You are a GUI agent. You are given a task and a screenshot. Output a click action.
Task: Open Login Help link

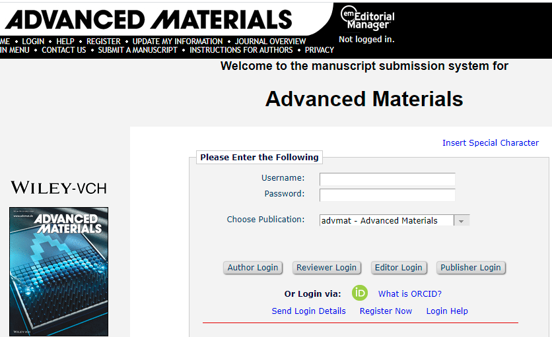pyautogui.click(x=446, y=311)
